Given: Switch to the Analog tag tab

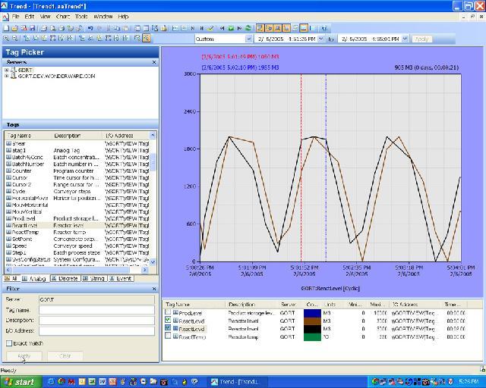Looking at the screenshot, I should pos(35,278).
